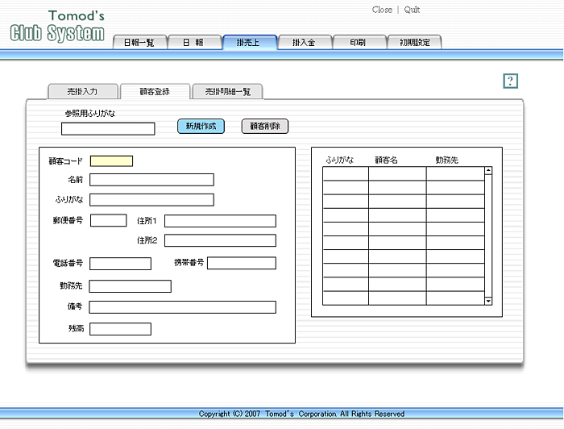This screenshot has width=564, height=429.
Task: Click the Quit link at top
Action: 412,10
